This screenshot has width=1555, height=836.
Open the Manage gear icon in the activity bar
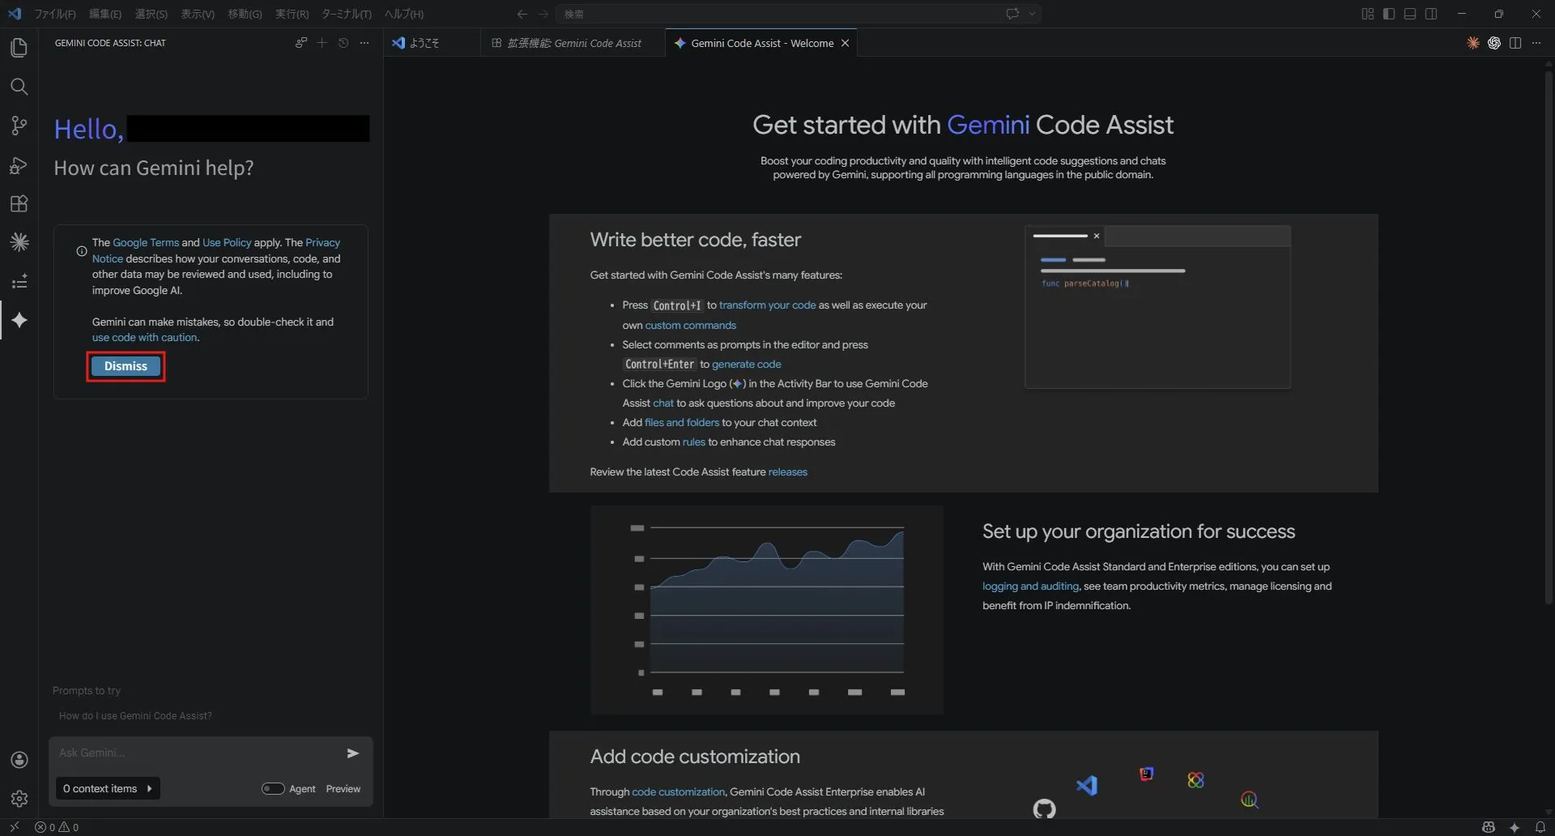point(19,799)
